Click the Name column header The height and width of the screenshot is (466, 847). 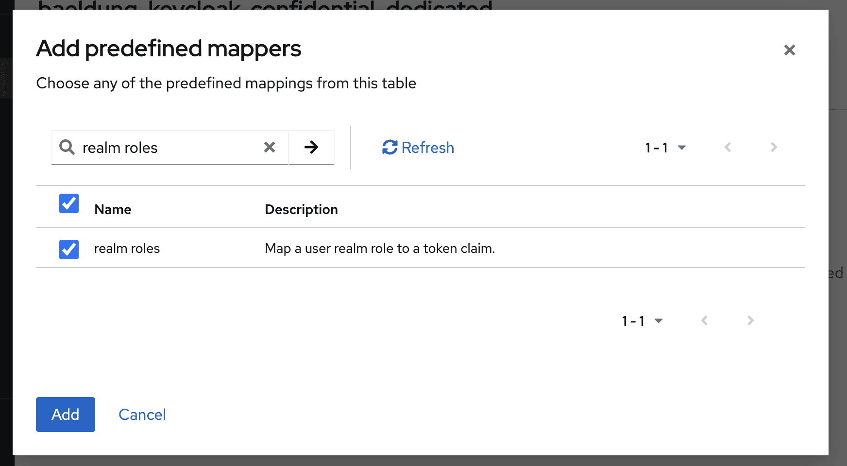tap(113, 209)
